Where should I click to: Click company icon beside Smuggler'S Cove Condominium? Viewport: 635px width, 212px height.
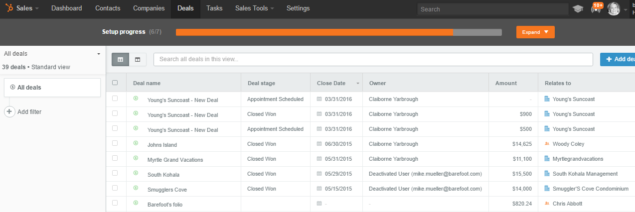[547, 189]
